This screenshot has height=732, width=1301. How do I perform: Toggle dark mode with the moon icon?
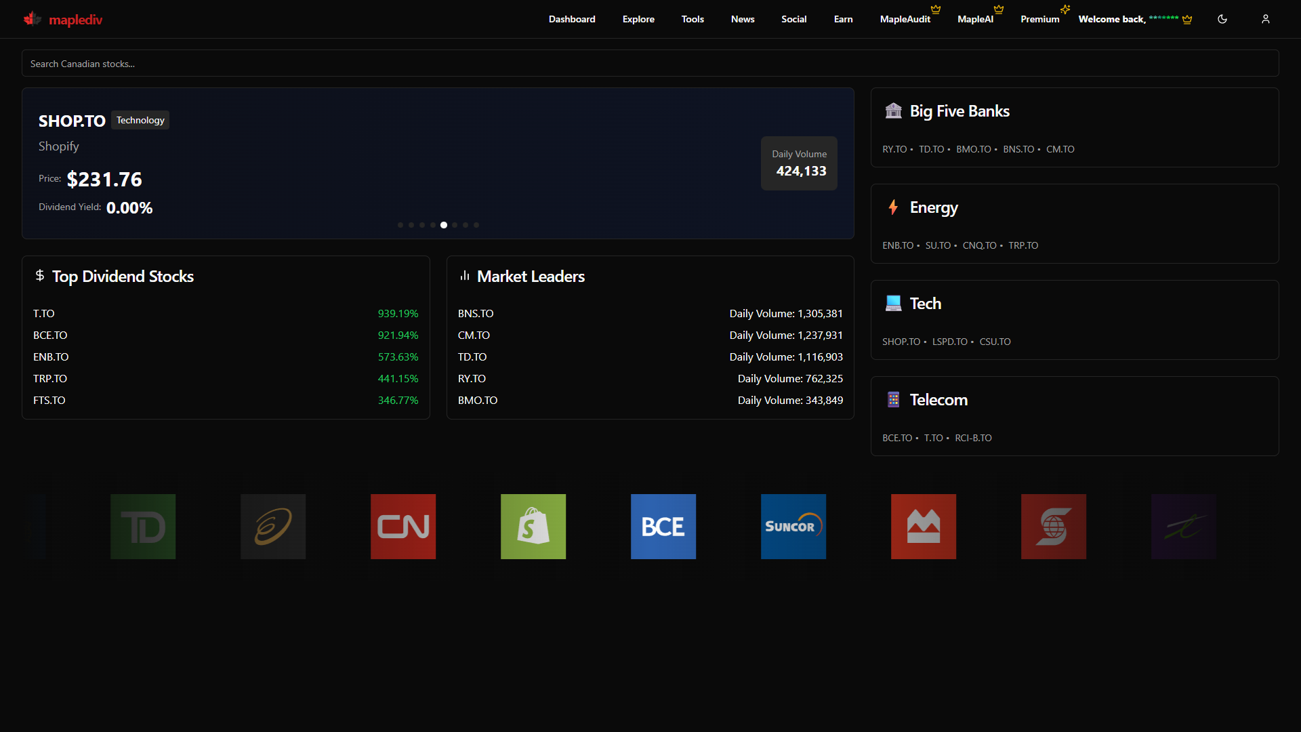tap(1222, 19)
